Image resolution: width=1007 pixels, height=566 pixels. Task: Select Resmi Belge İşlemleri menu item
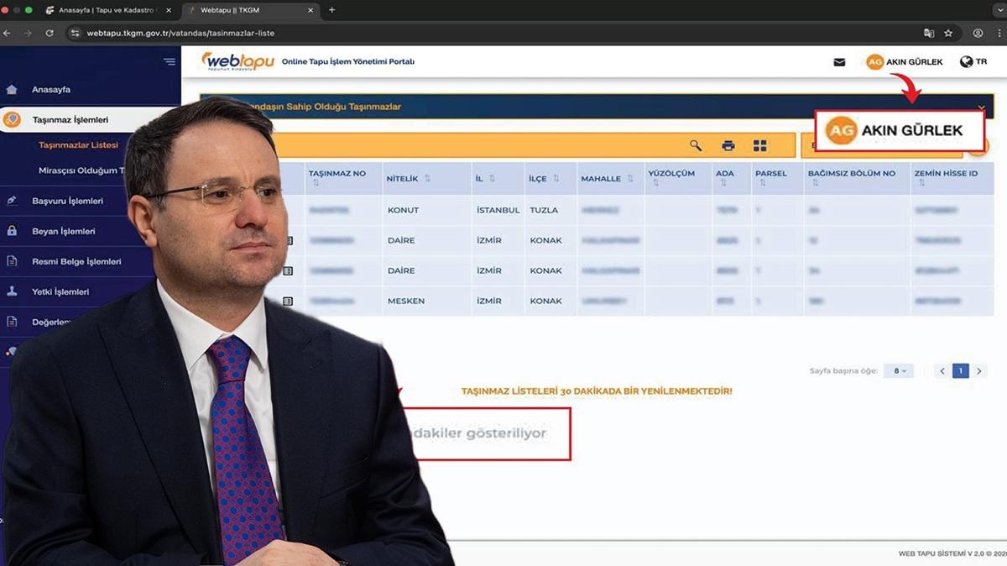pyautogui.click(x=76, y=262)
